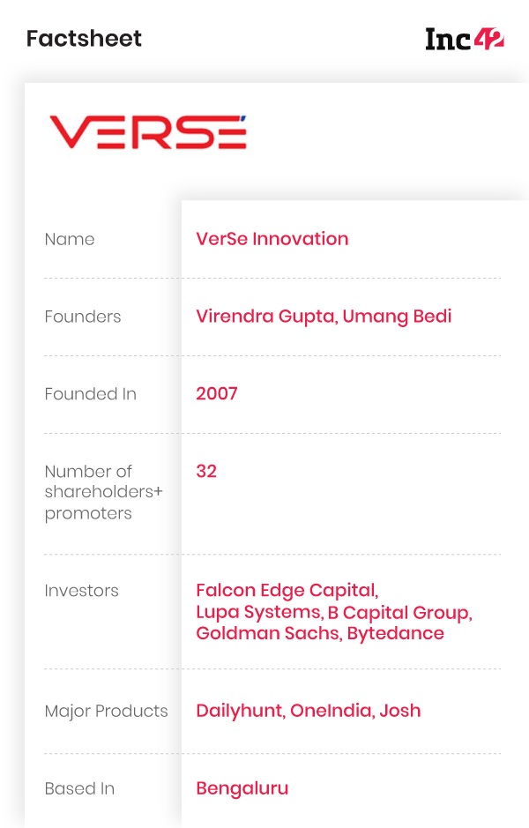Click the red VerSe logo
The image size is (529, 828).
pyautogui.click(x=148, y=132)
